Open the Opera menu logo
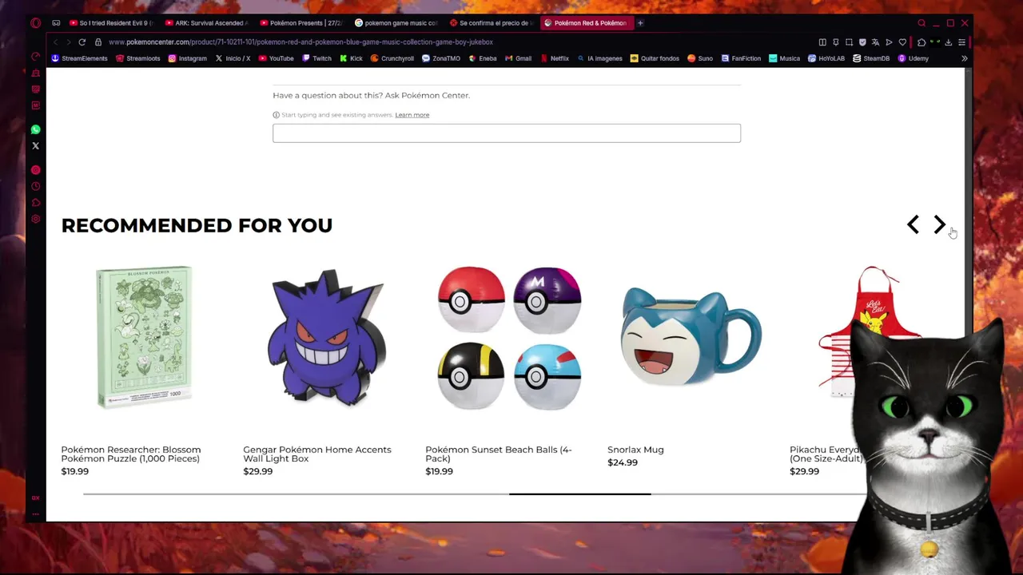 click(x=35, y=23)
